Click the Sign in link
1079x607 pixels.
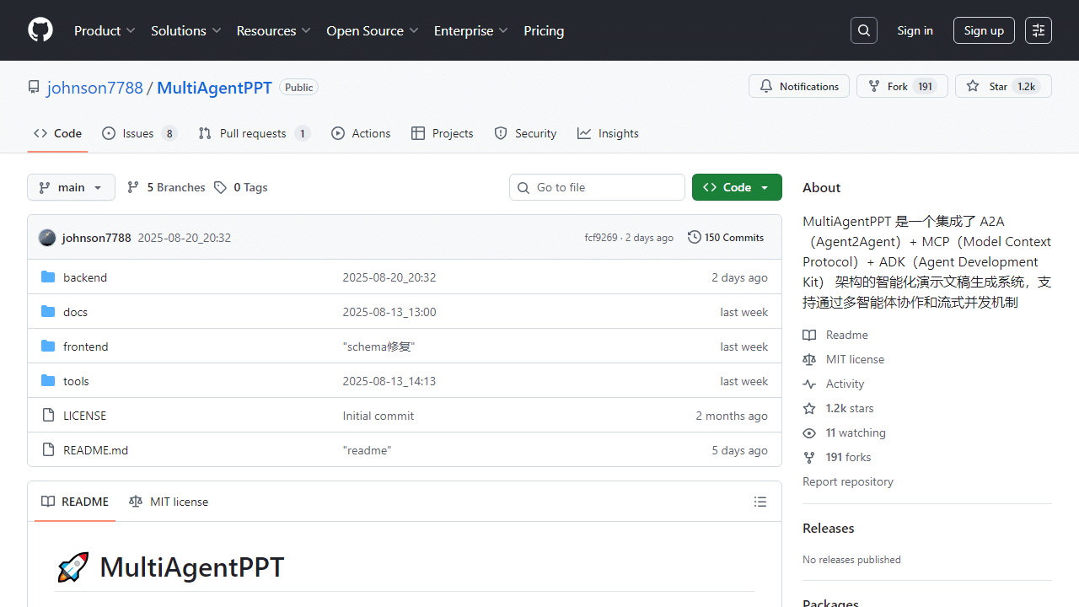click(915, 30)
